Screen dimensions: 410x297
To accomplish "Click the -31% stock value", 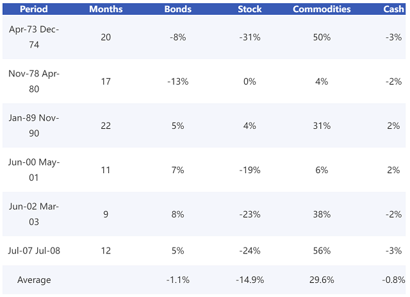I will [249, 37].
